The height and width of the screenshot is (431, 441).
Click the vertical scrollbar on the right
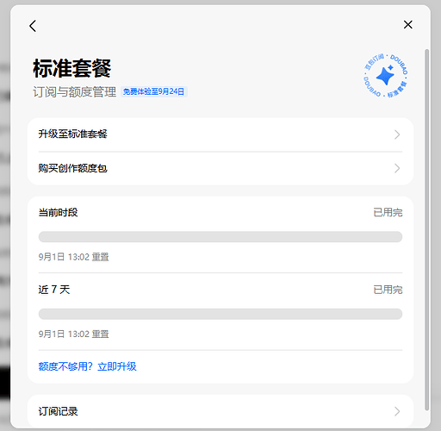coord(426,230)
